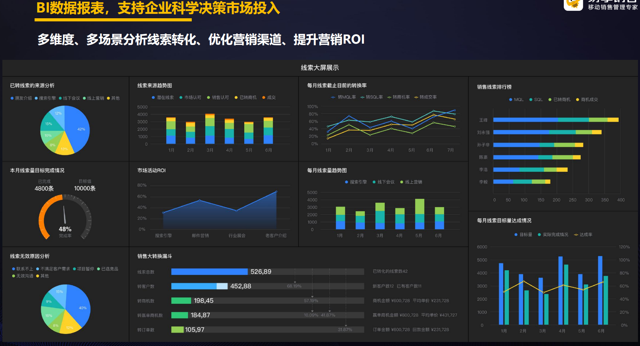Toggle 联系不上 legend in 线索无效原因分析
Screen dimensions: 640x346
[x=23, y=269]
